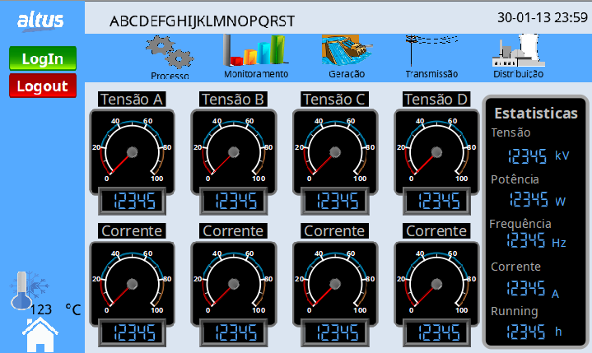Click the ABCDEFGHIJKLMNOPQRST title text field
Screen dimensions: 592x353
pyautogui.click(x=203, y=21)
